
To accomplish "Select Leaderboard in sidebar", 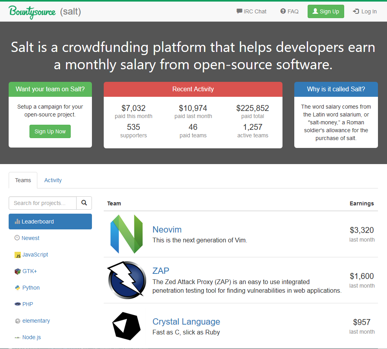I will [50, 222].
